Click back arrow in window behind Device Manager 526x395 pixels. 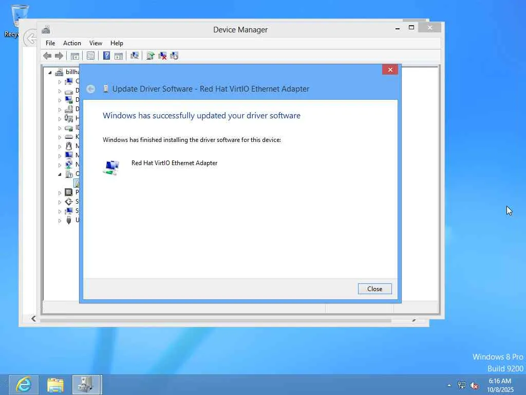tap(30, 38)
